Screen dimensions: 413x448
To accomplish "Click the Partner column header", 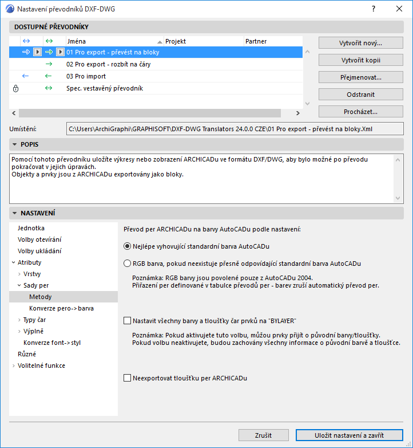I will click(x=273, y=41).
